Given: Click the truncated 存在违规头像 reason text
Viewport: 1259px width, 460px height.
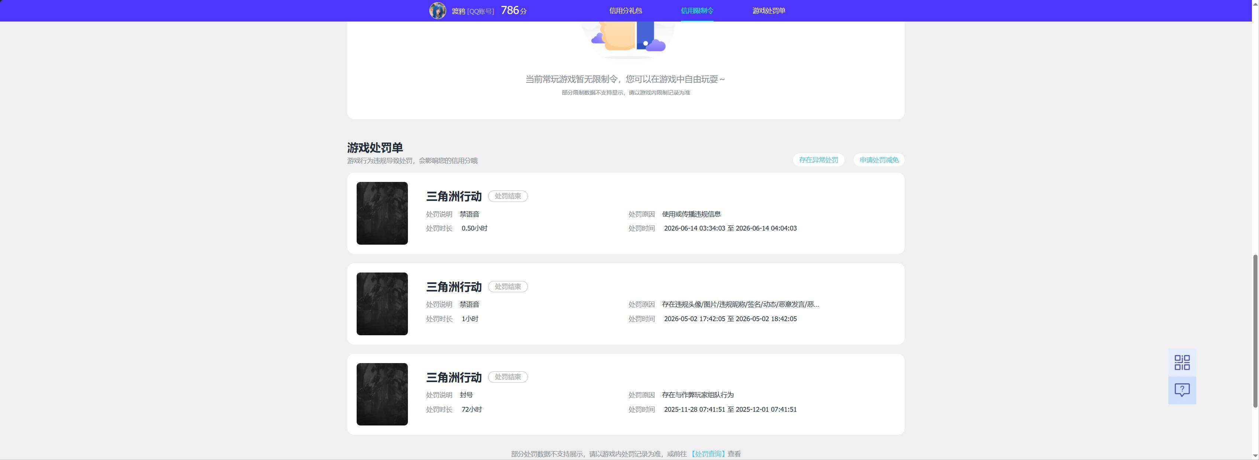Looking at the screenshot, I should [740, 304].
